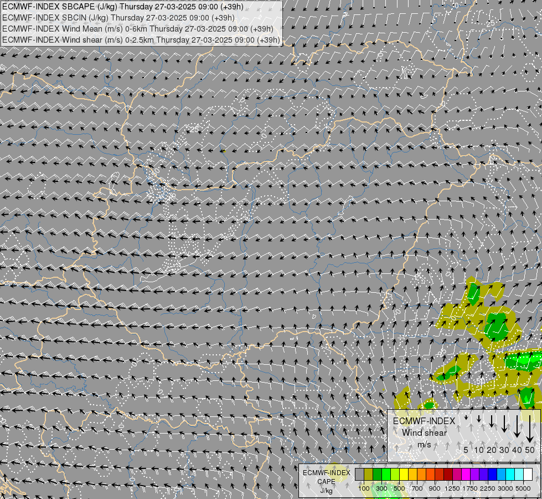The image size is (542, 499).
Task: Click the SBCIN title line in header
Action: pos(118,18)
